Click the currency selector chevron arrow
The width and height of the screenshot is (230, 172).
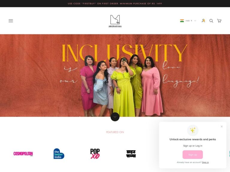pyautogui.click(x=195, y=21)
